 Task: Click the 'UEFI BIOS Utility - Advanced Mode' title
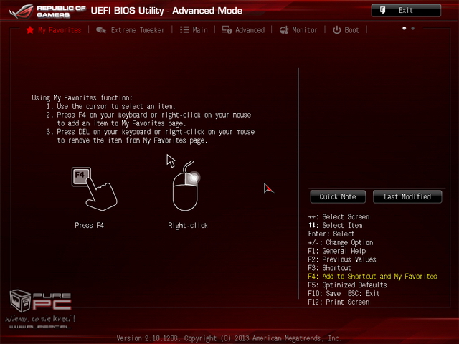pyautogui.click(x=166, y=11)
